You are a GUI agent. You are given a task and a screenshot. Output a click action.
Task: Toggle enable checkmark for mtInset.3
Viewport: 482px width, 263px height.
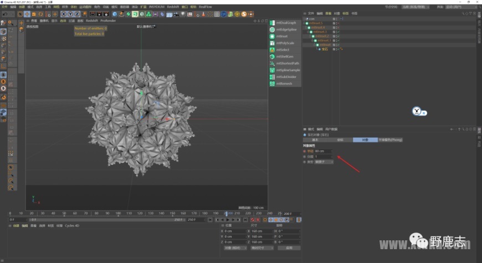(x=338, y=31)
